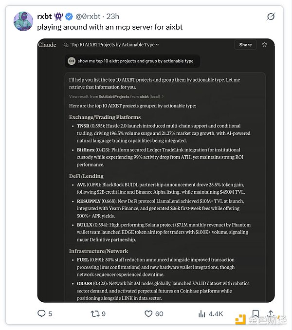Bookmark this tweet
Image resolution: width=292 pixels, height=330 pixels.
pos(255,314)
